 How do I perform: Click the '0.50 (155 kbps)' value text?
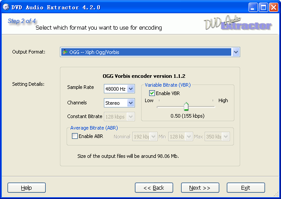point(187,116)
